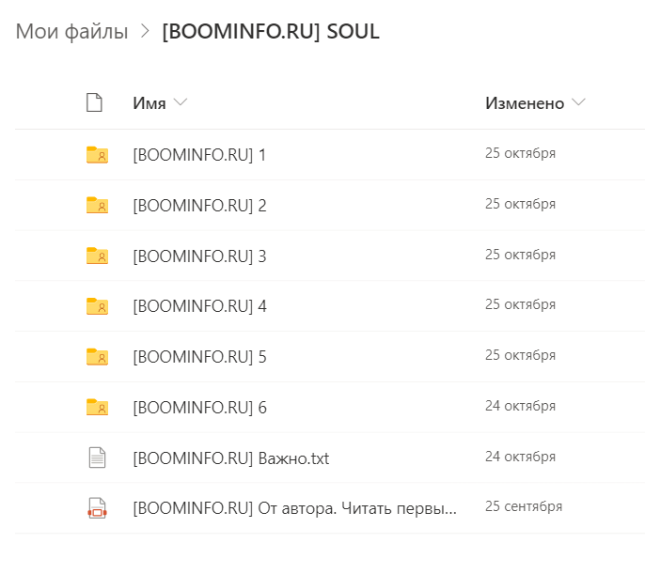Image resolution: width=645 pixels, height=574 pixels.
Task: Go back to Мои файлы breadcrumb
Action: click(x=72, y=31)
